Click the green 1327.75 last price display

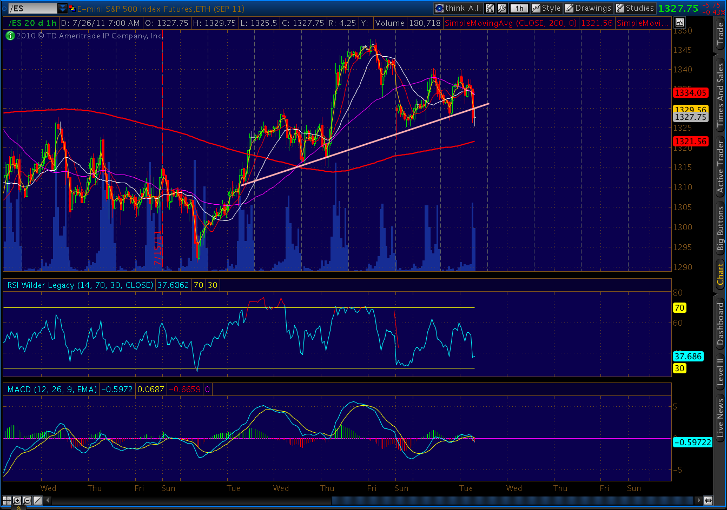[679, 9]
